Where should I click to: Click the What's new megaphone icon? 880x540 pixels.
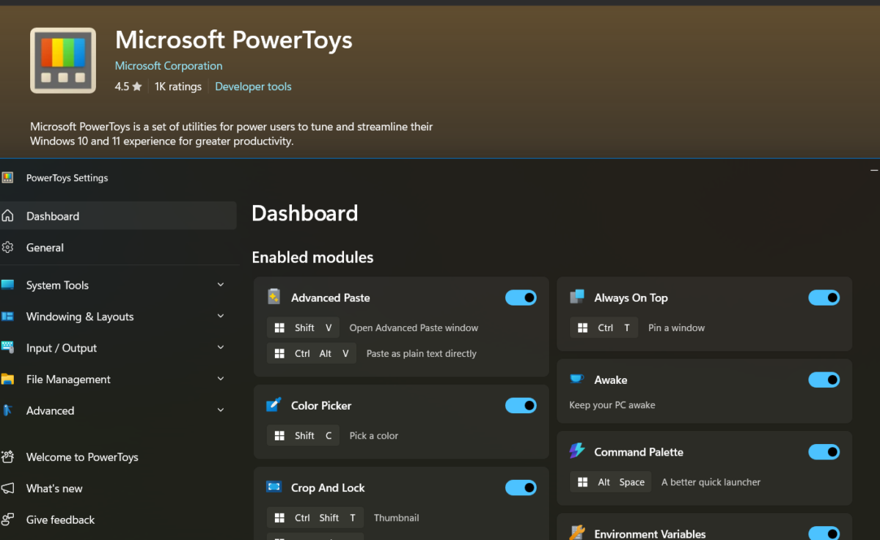coord(7,488)
